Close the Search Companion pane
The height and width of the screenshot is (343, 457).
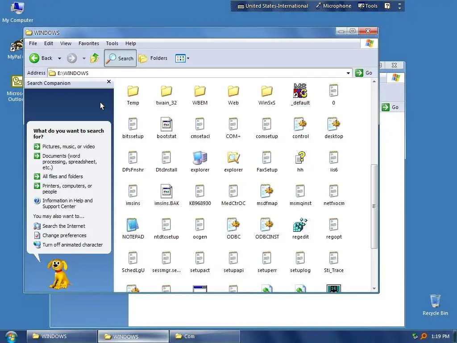pos(109,82)
